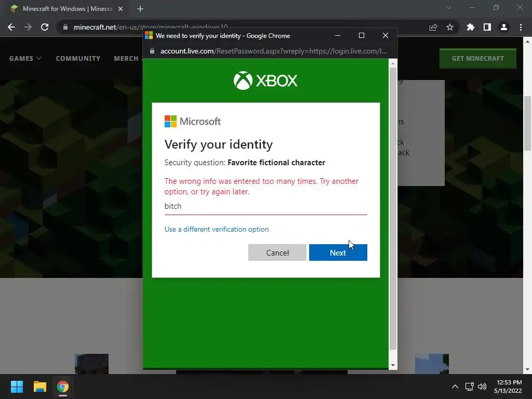This screenshot has width=532, height=399.
Task: Click the Xbox logo in popup
Action: click(x=265, y=81)
